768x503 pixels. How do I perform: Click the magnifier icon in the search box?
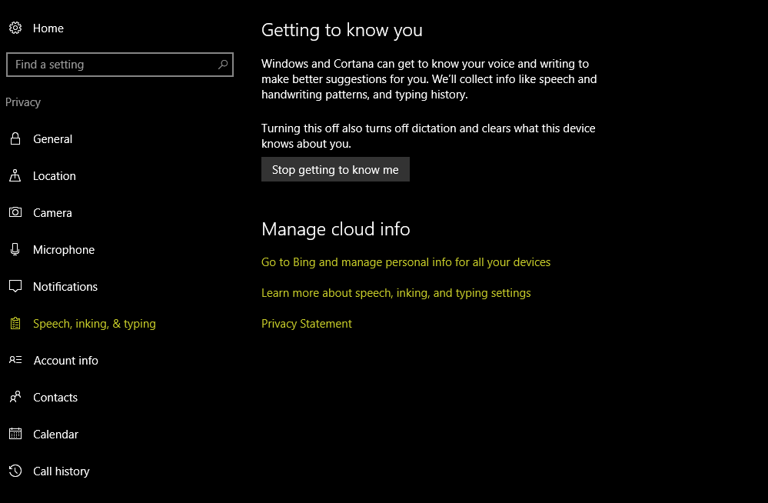(x=223, y=65)
